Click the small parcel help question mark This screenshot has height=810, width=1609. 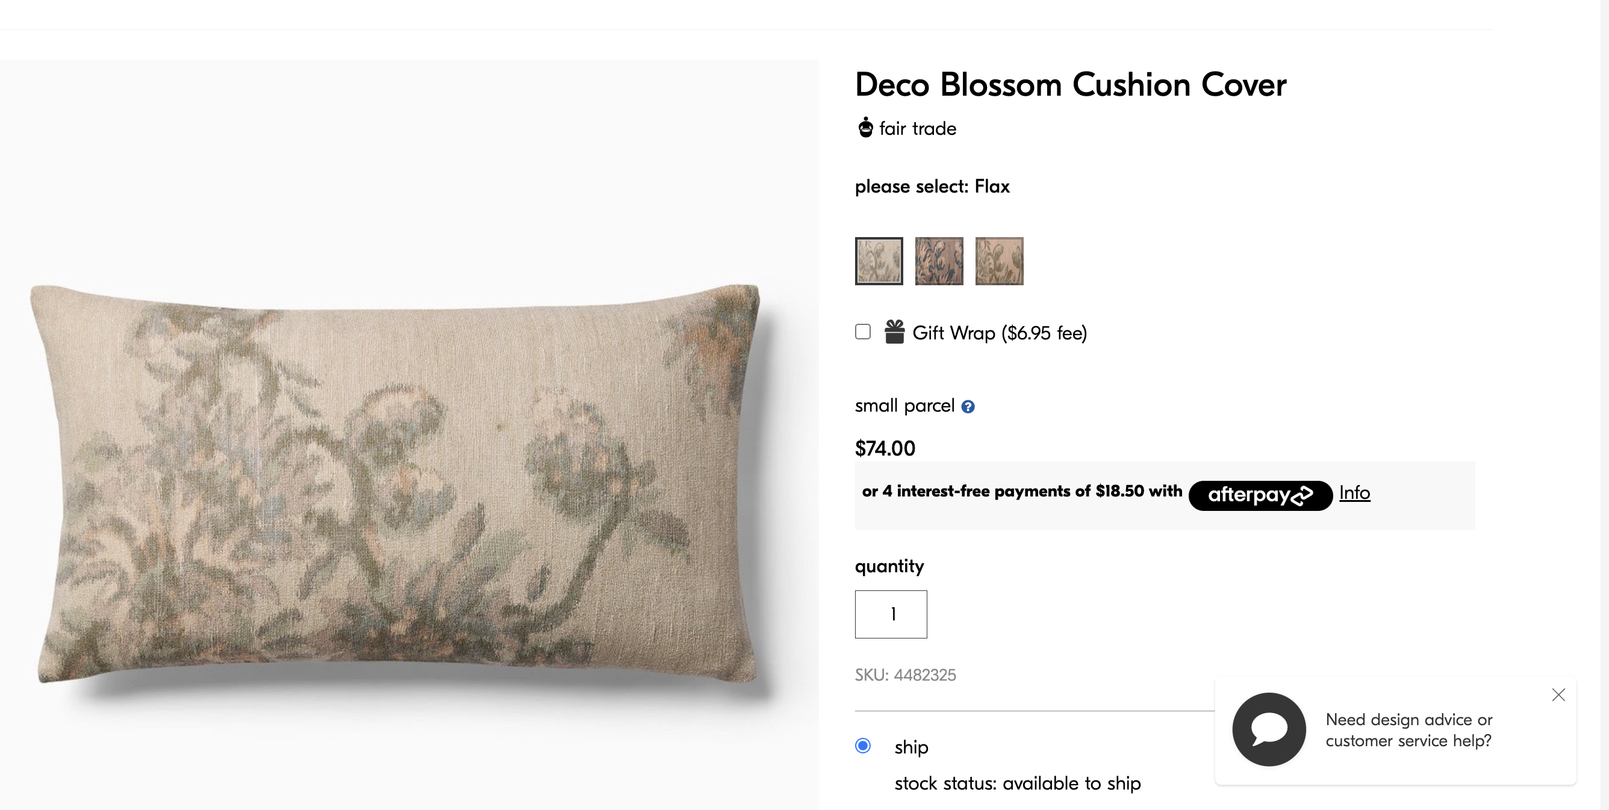(x=968, y=407)
